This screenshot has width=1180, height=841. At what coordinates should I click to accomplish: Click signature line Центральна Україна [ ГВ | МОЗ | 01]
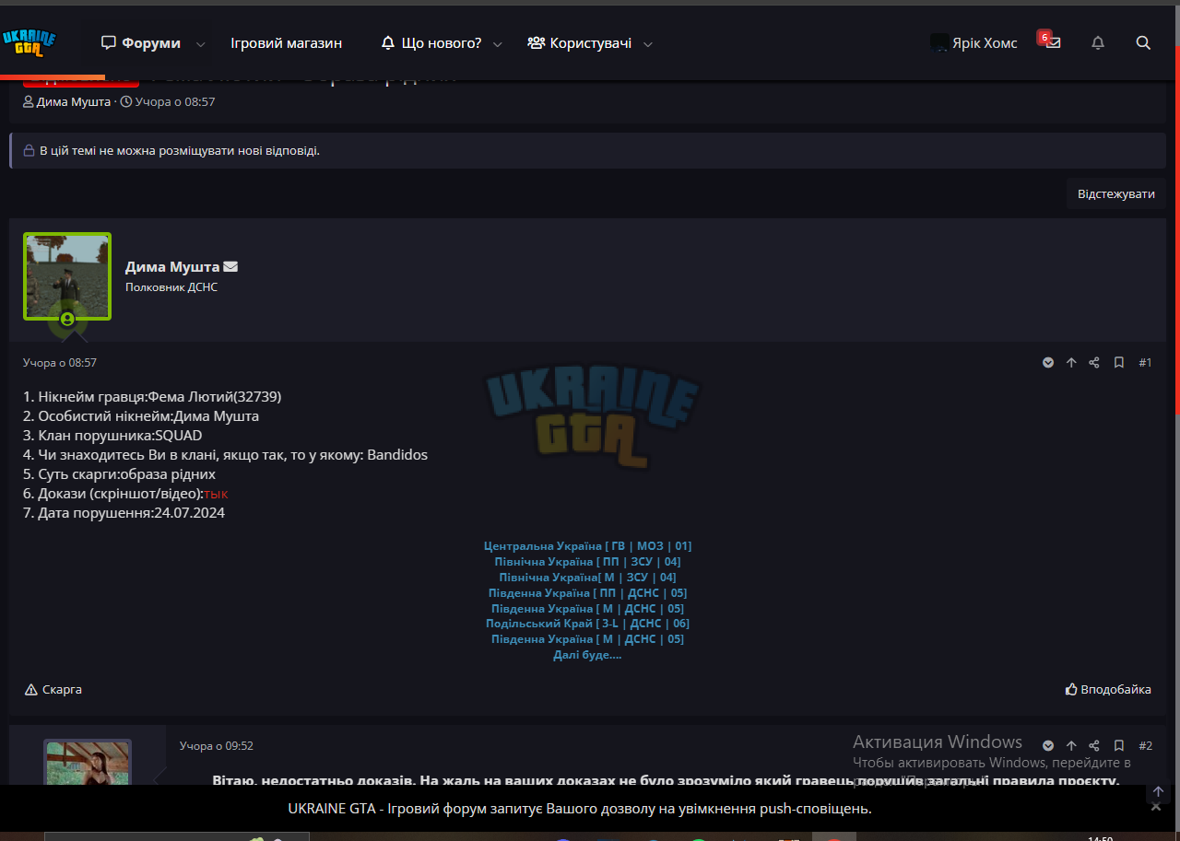(x=587, y=546)
